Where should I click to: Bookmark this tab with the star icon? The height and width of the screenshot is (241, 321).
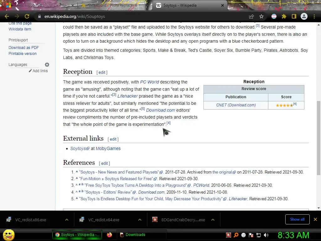click(x=261, y=16)
